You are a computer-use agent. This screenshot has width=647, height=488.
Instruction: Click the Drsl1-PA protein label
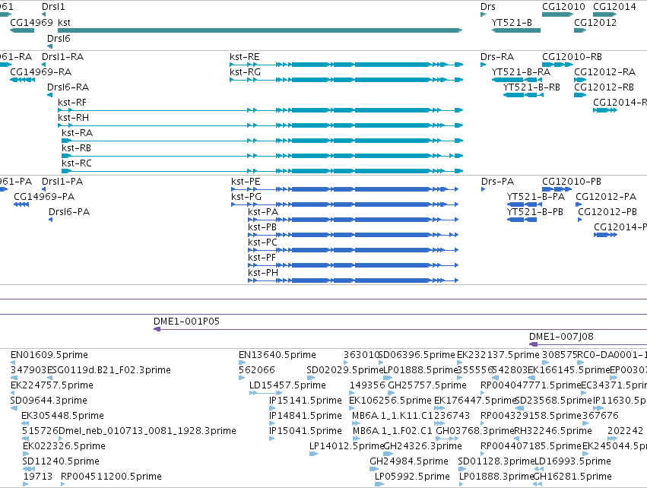pyautogui.click(x=62, y=182)
